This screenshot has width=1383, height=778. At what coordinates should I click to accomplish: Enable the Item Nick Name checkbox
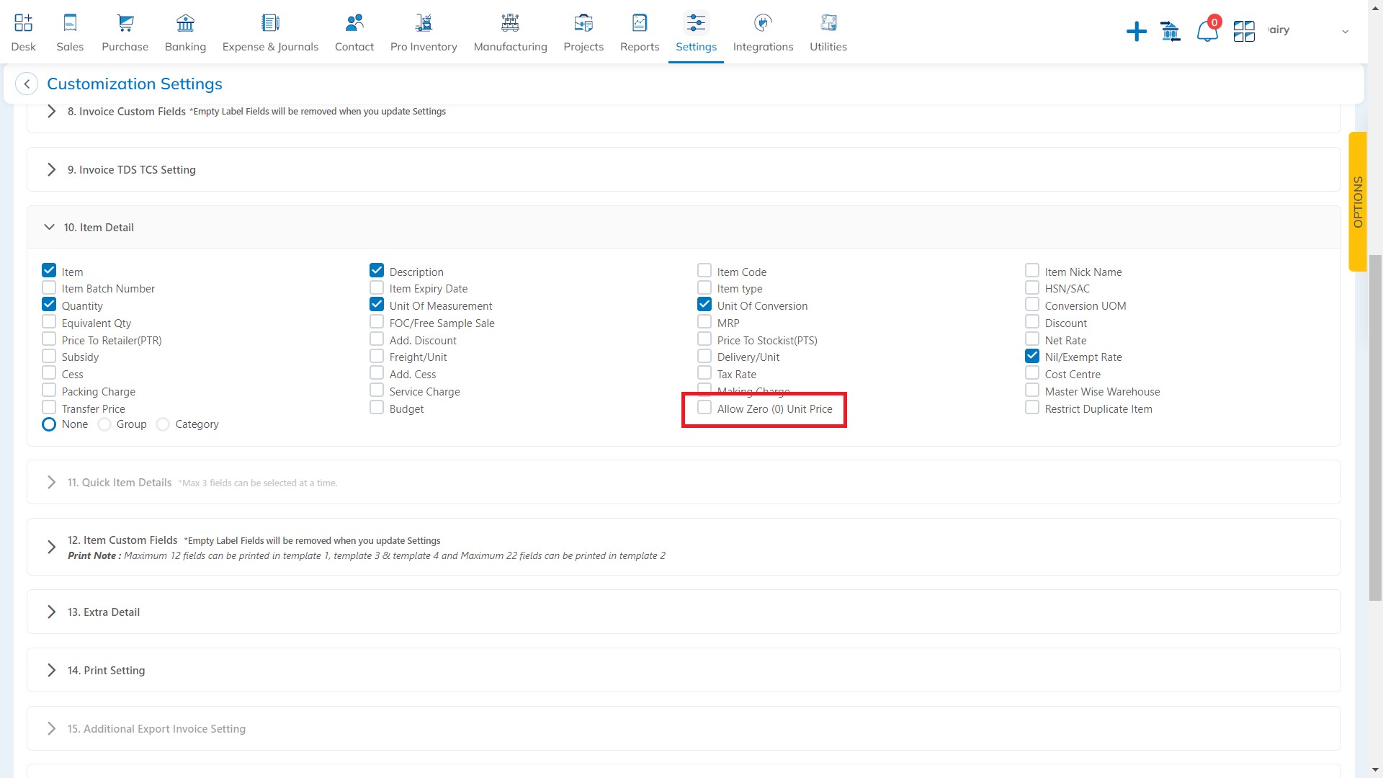tap(1032, 270)
